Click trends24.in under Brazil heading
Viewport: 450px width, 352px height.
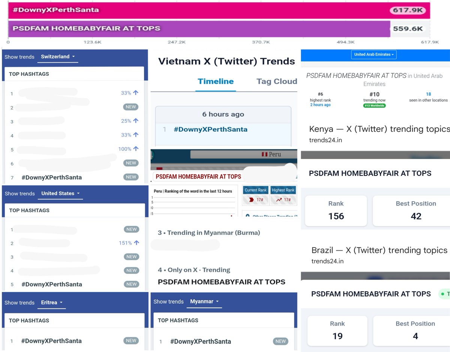pyautogui.click(x=328, y=261)
